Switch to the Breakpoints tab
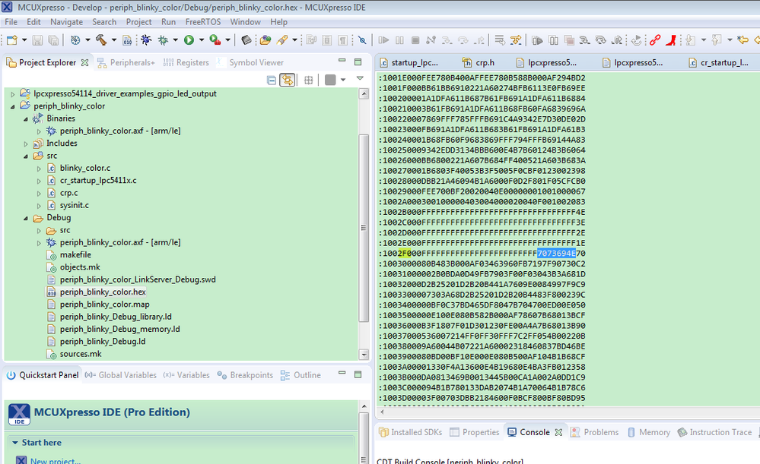760x464 pixels. pyautogui.click(x=245, y=375)
